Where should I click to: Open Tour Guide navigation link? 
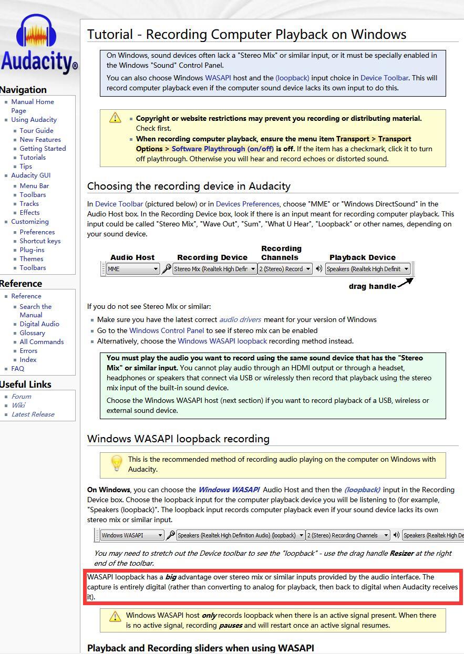pyautogui.click(x=37, y=131)
